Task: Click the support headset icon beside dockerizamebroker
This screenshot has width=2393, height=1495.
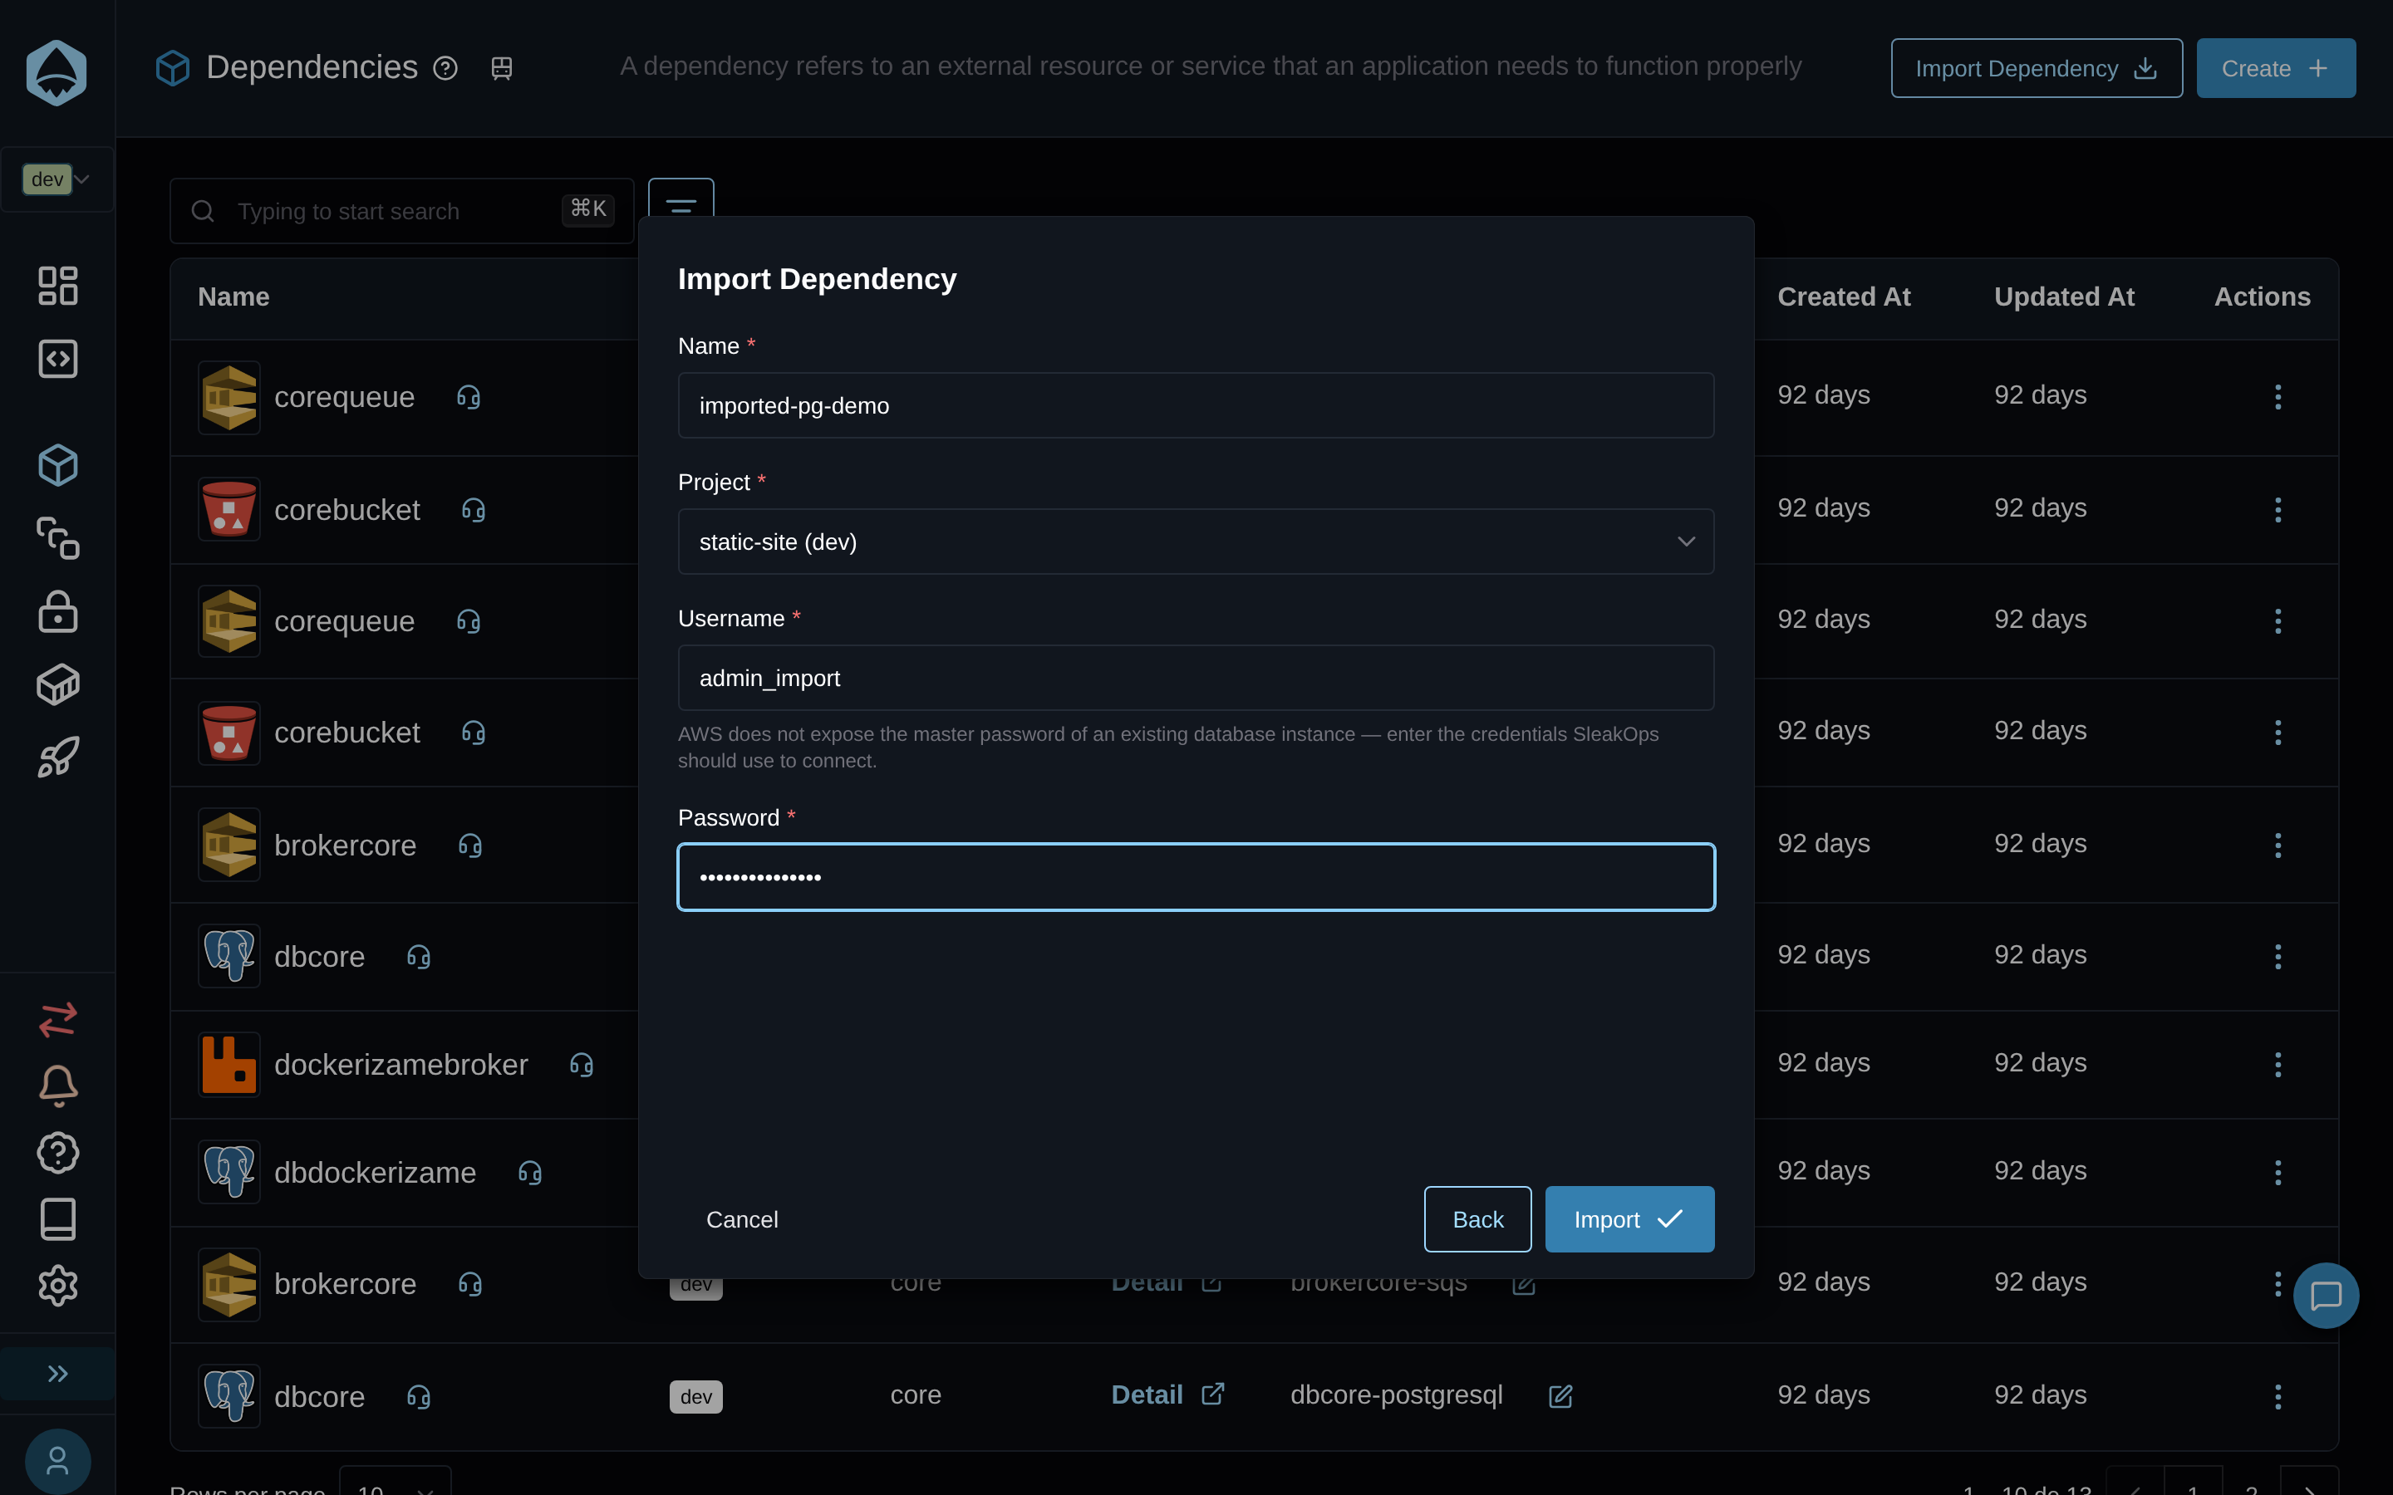Action: 582,1065
